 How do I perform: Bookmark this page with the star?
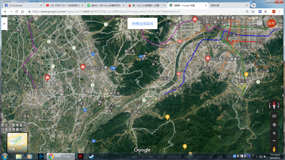click(x=253, y=11)
